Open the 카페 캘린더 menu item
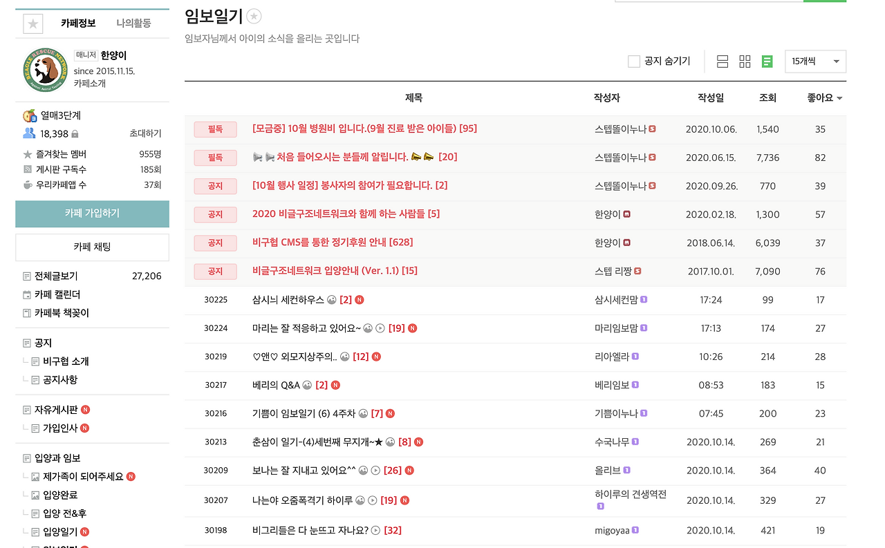This screenshot has height=548, width=885. [57, 295]
